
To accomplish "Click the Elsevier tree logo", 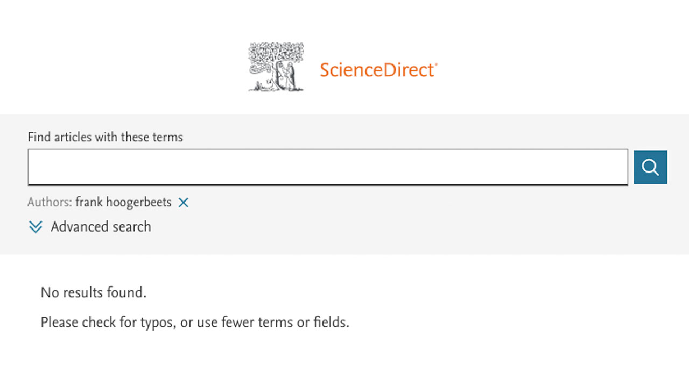I will (276, 67).
